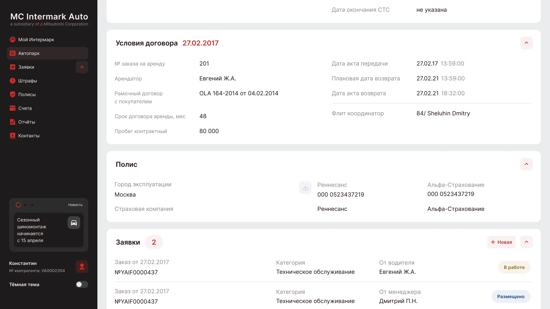
Task: Click contract date 27.02.2017 in heading
Action: coord(201,43)
